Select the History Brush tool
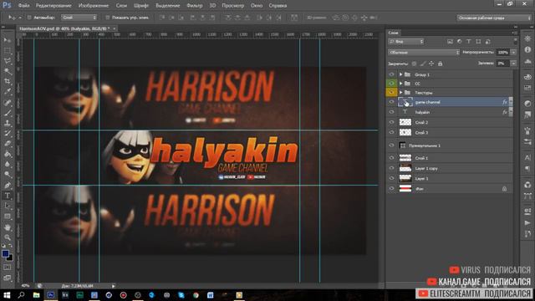The height and width of the screenshot is (301, 535). pyautogui.click(x=8, y=134)
